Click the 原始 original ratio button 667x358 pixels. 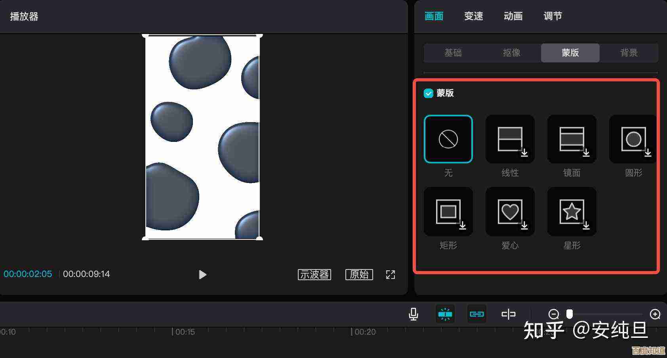click(x=359, y=275)
